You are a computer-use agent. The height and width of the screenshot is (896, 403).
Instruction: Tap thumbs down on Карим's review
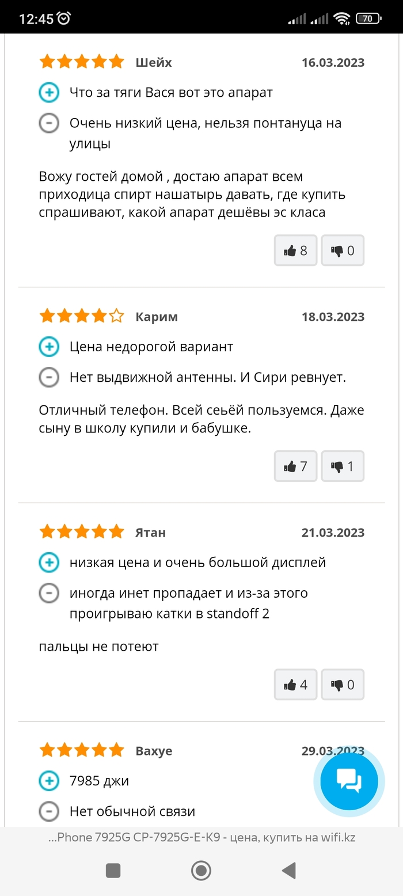[343, 466]
